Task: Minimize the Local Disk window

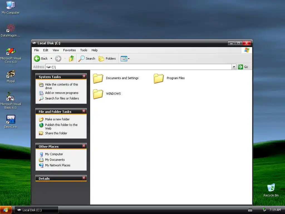Action: point(231,43)
